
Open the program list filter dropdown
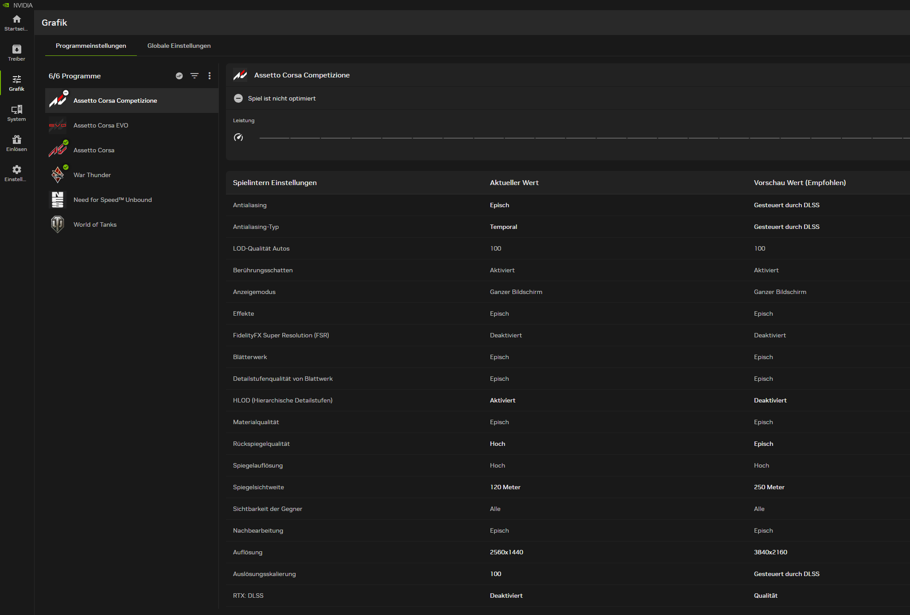(194, 76)
